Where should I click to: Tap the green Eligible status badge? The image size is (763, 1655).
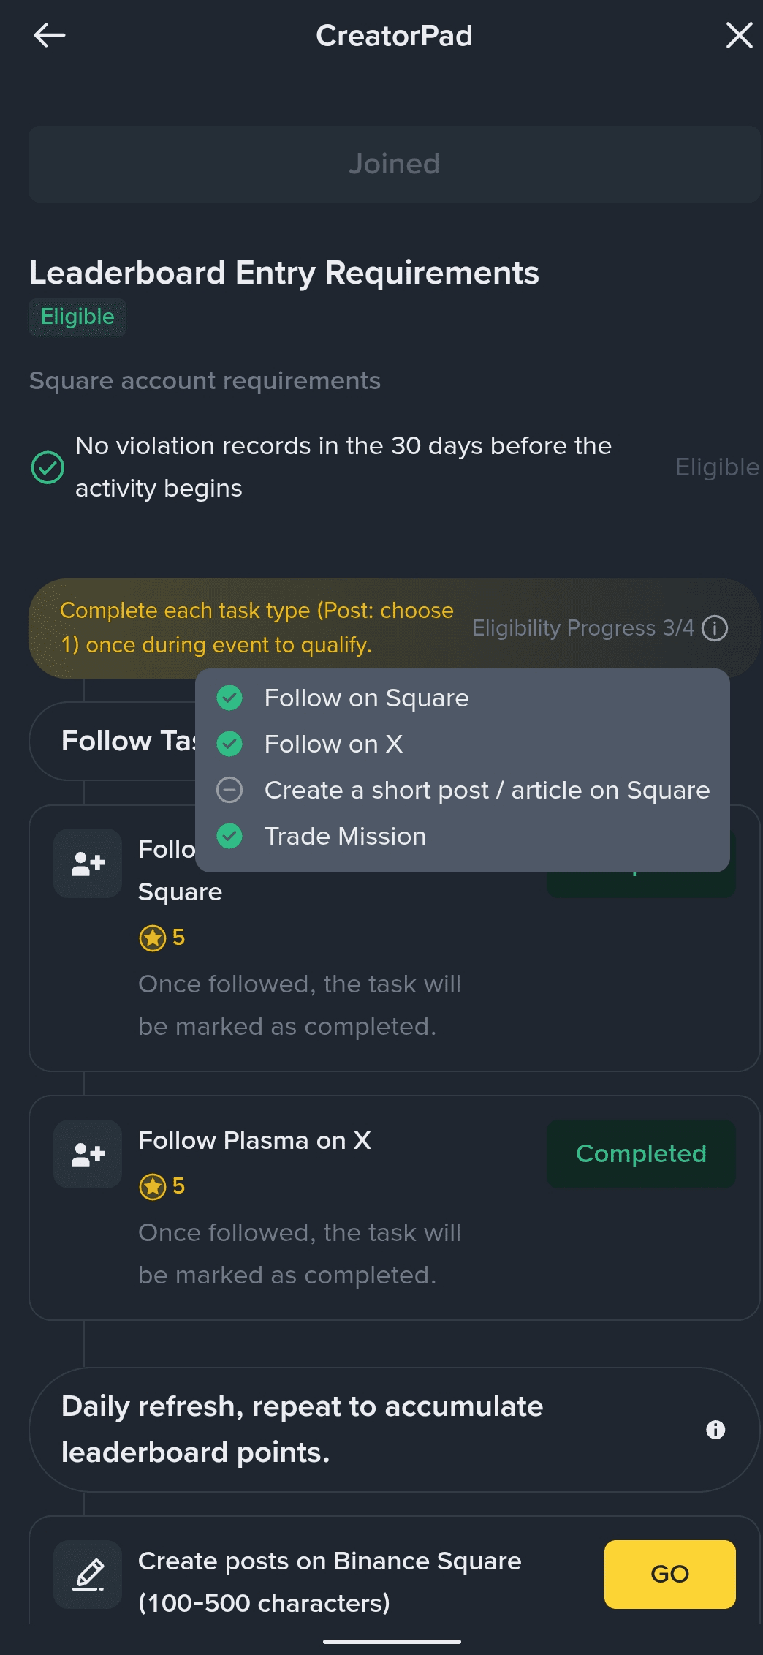tap(77, 317)
